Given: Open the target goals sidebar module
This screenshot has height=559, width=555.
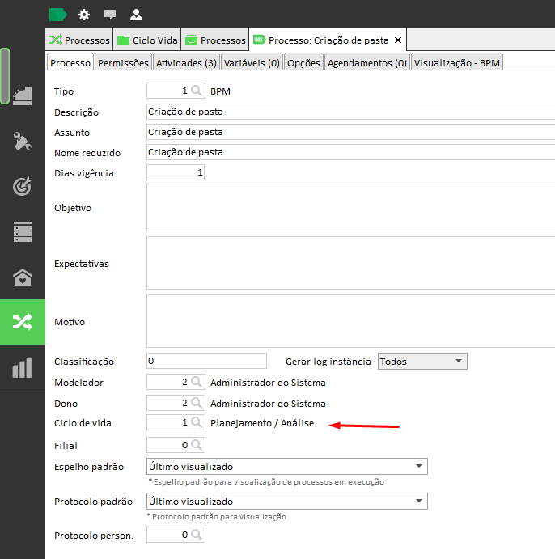Looking at the screenshot, I should coord(23,186).
